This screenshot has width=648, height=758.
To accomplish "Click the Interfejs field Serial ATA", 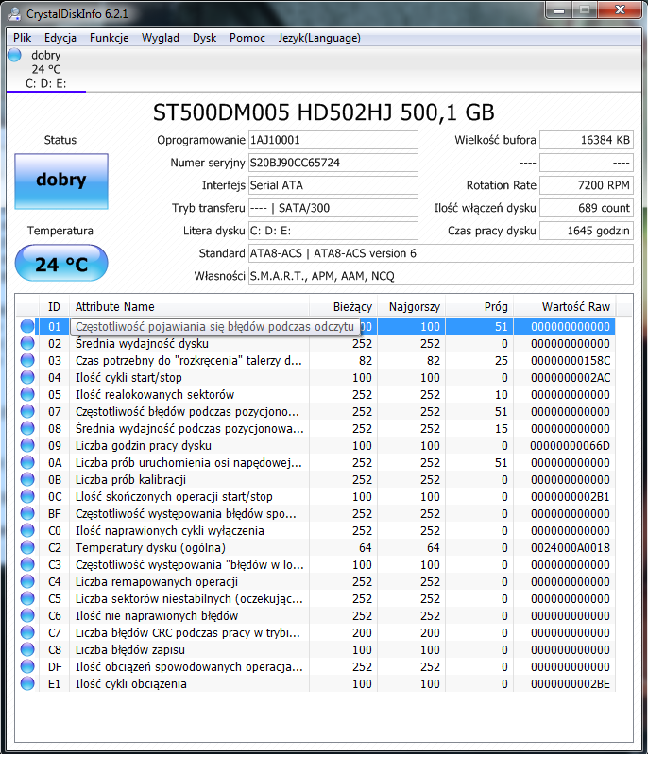I will [x=333, y=185].
